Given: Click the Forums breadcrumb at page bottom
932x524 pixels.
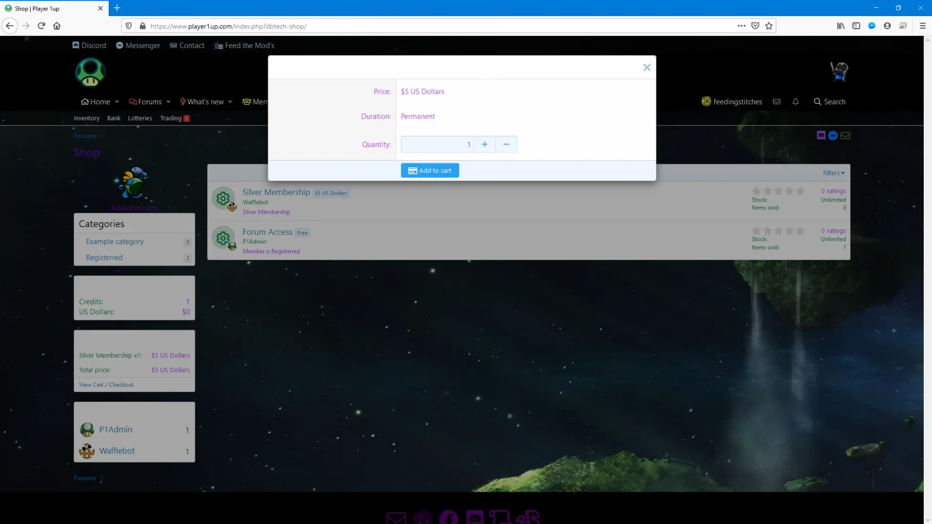Looking at the screenshot, I should pos(84,478).
